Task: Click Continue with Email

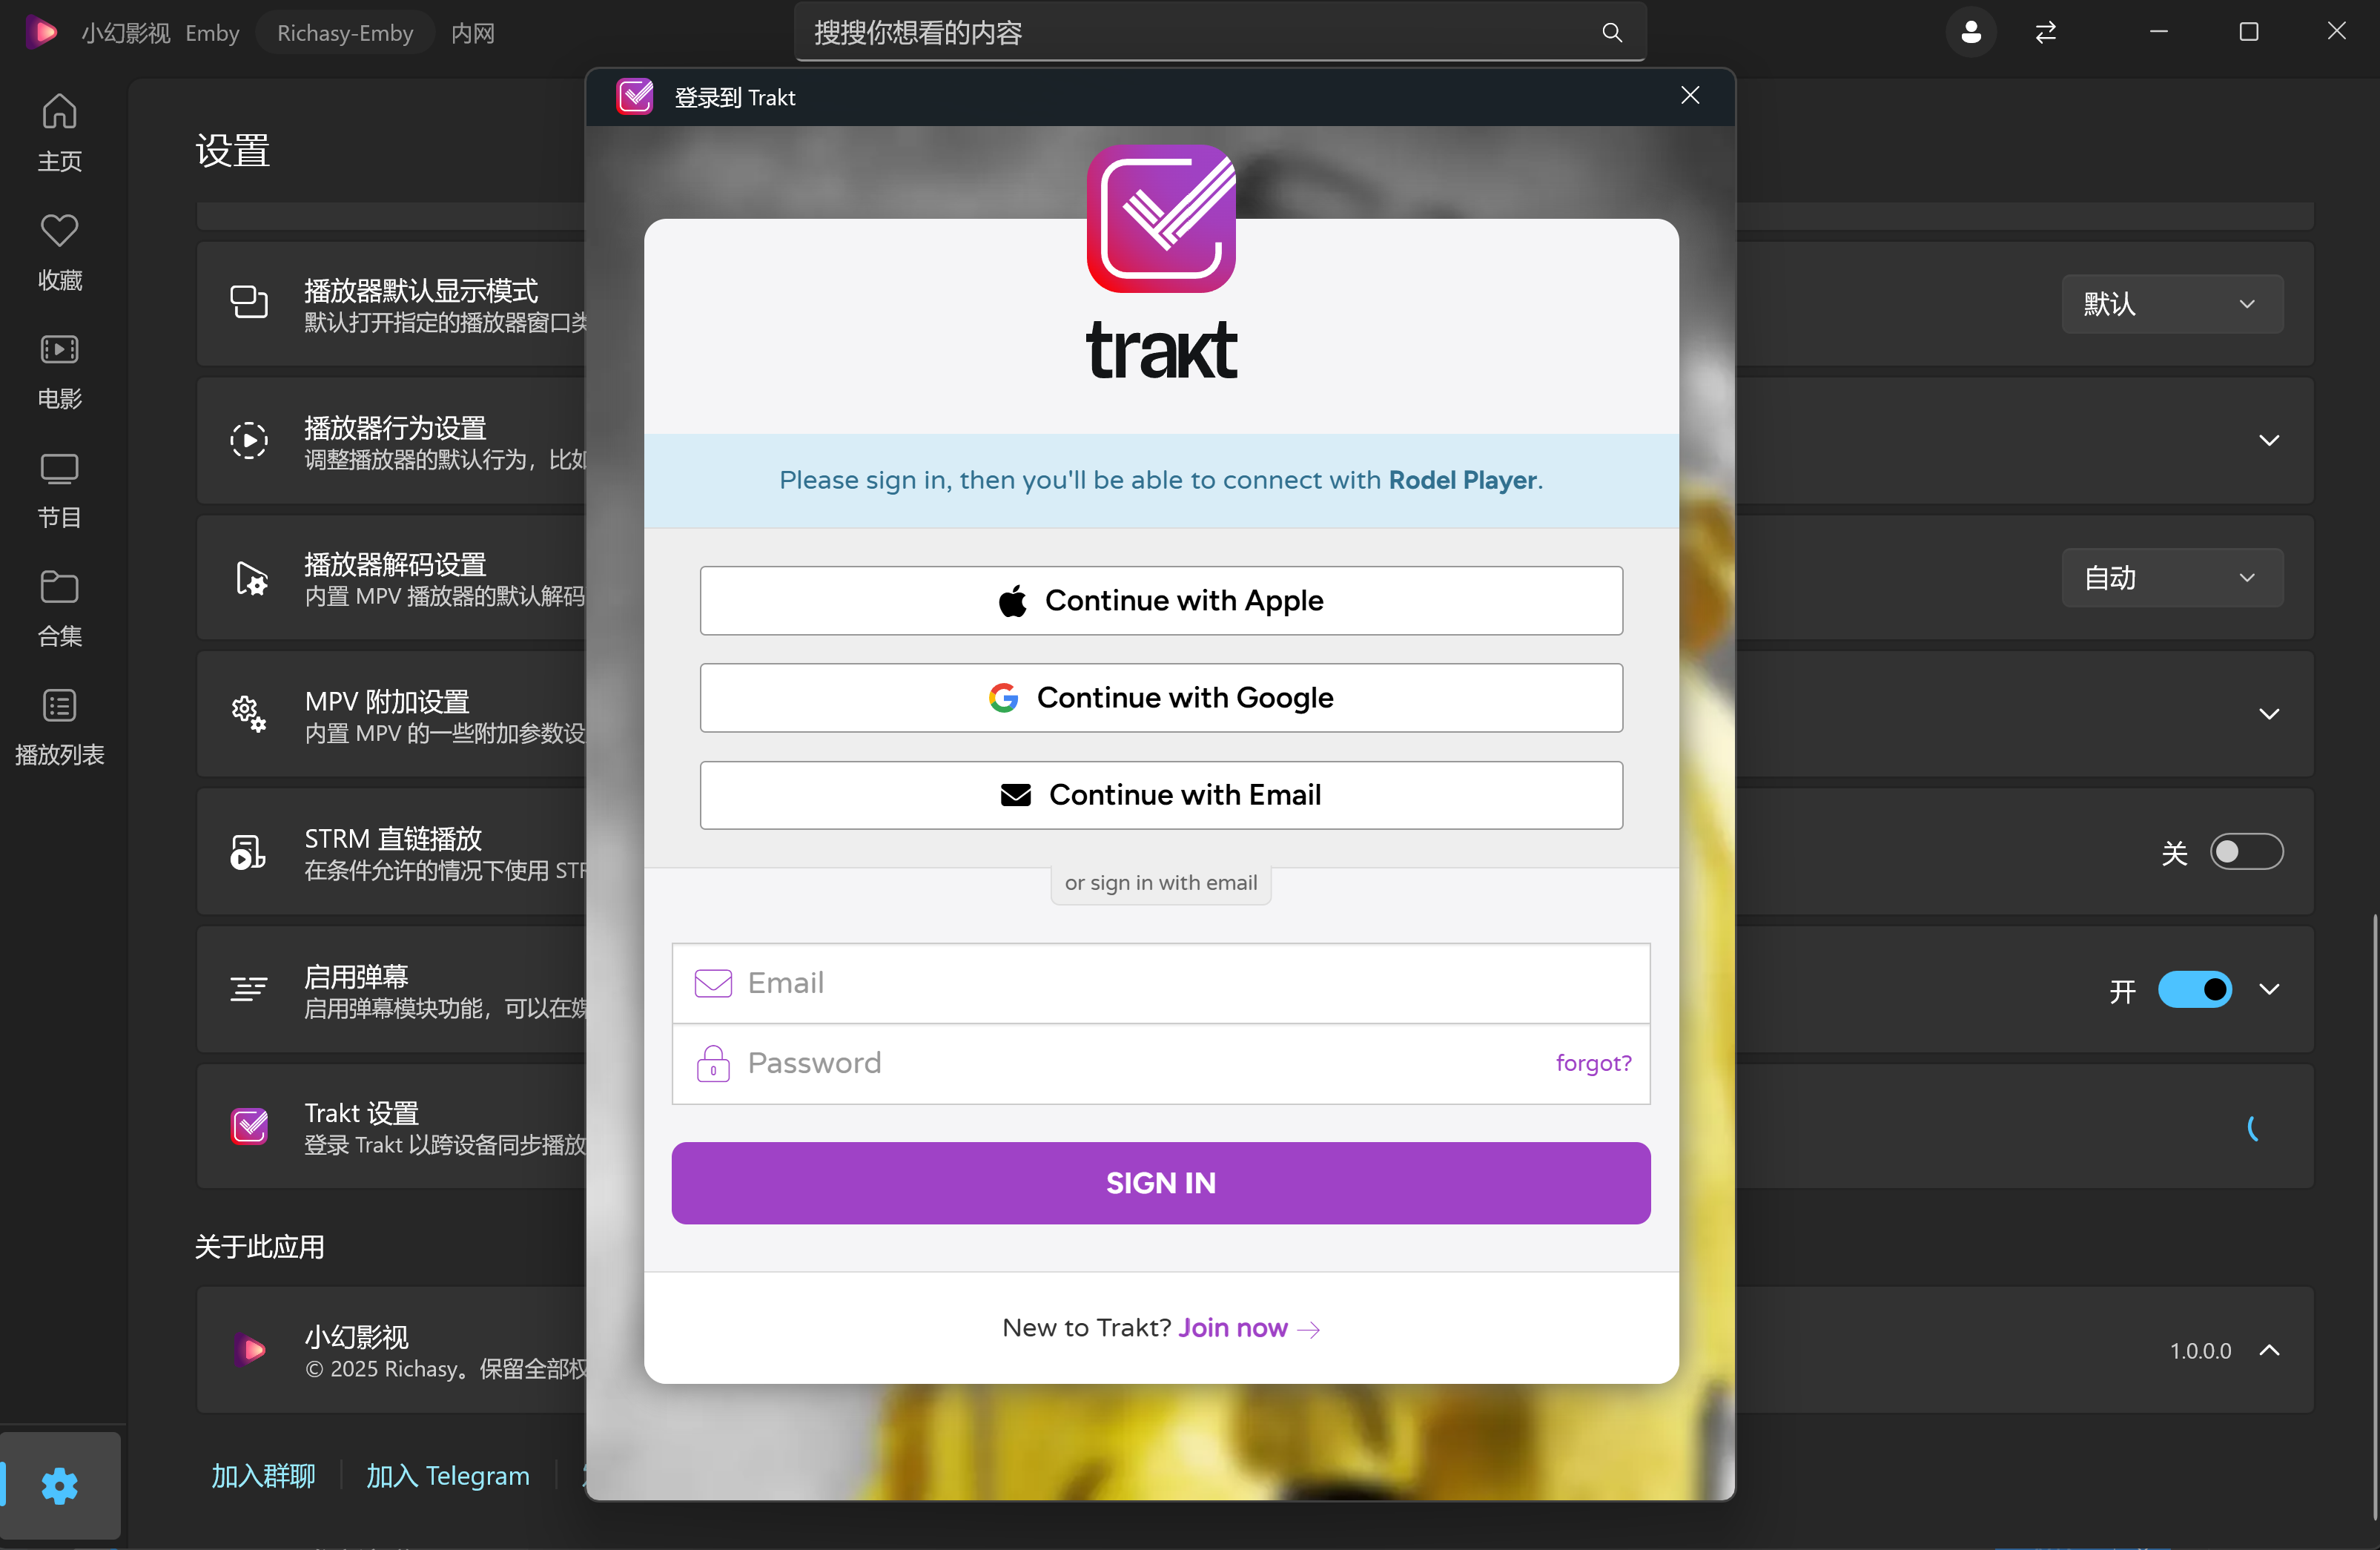Action: pyautogui.click(x=1161, y=795)
